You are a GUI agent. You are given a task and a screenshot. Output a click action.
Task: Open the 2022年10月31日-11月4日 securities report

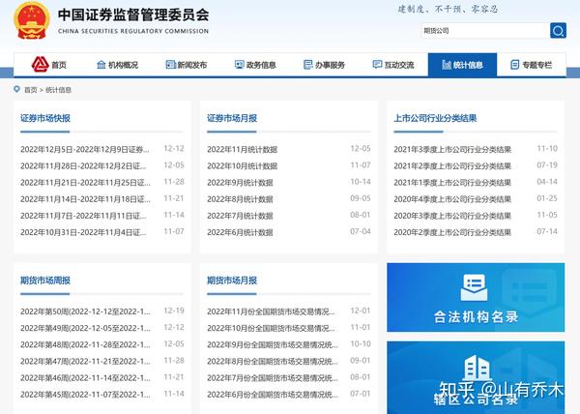[x=83, y=232]
